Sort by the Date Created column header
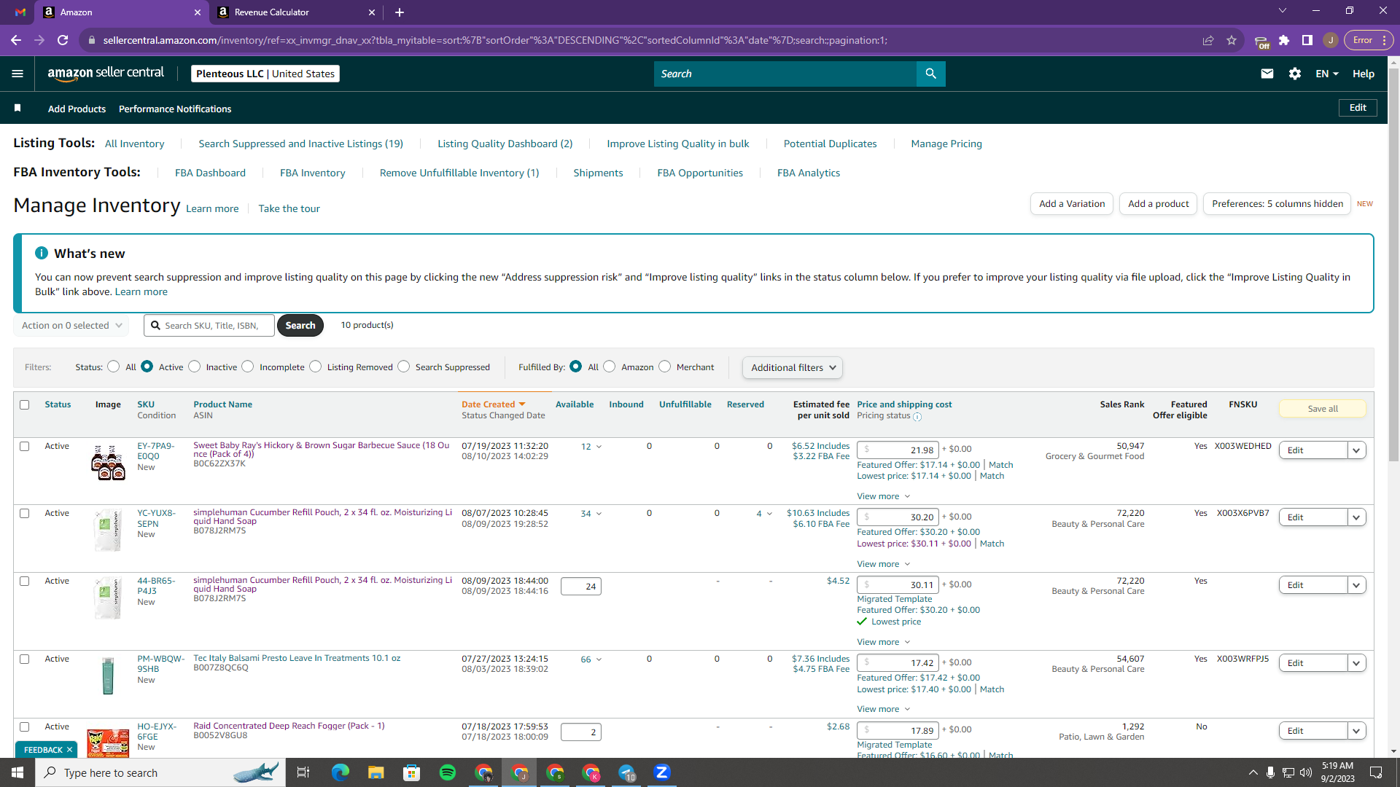1400x787 pixels. 494,404
